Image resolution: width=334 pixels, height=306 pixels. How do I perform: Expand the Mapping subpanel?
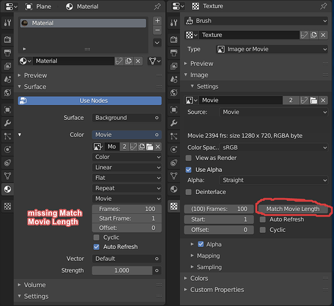[208, 256]
